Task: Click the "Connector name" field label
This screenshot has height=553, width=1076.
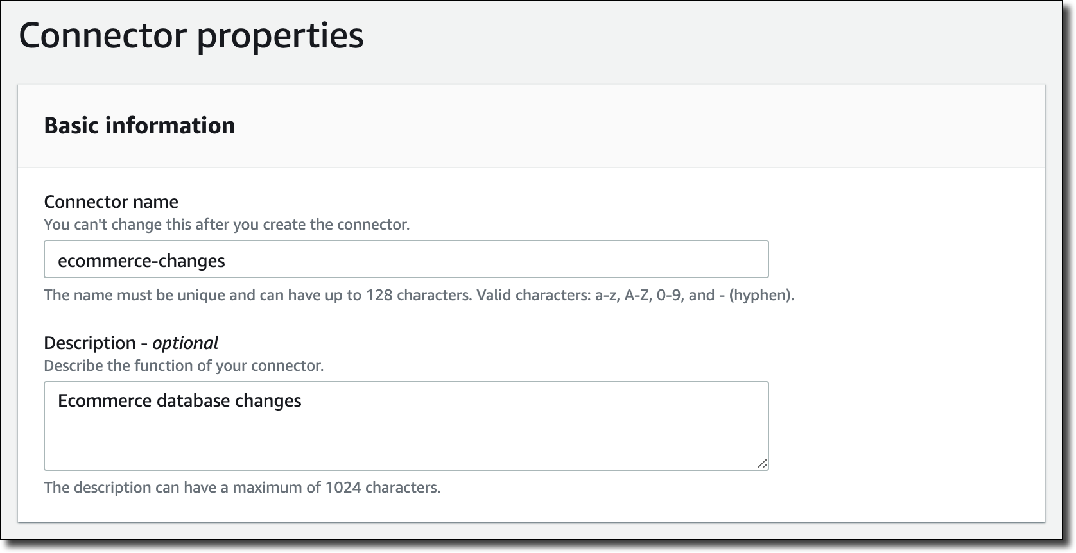Action: pyautogui.click(x=111, y=201)
